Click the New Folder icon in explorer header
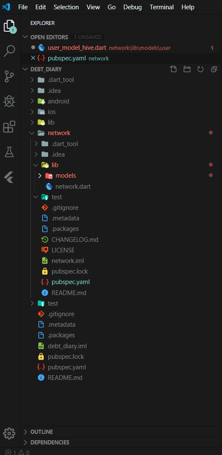The width and height of the screenshot is (222, 455). pos(187,69)
